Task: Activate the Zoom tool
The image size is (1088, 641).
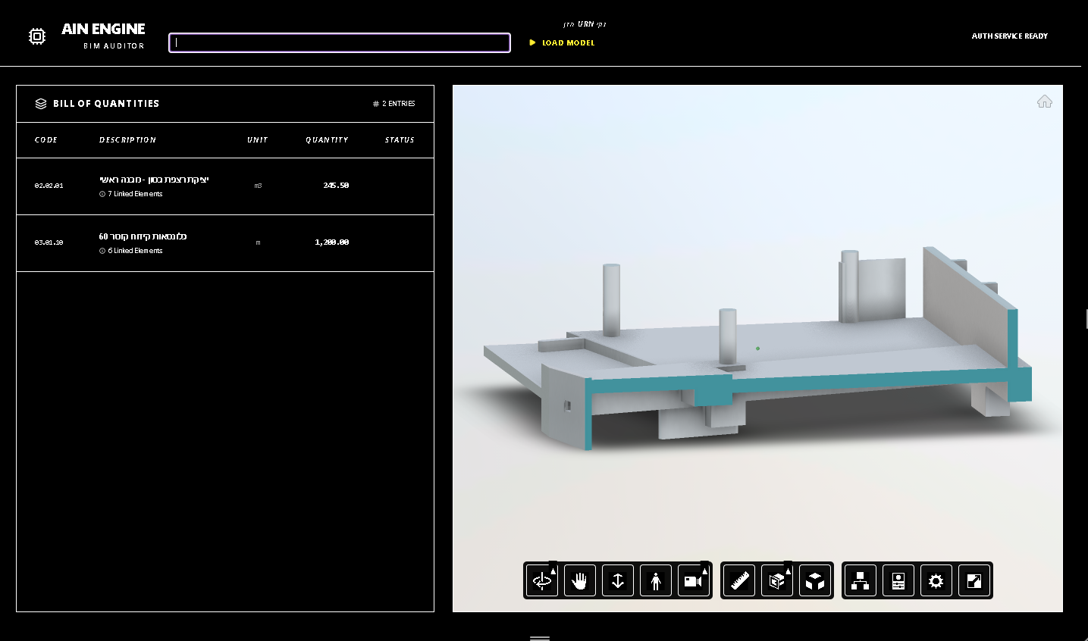Action: [x=618, y=580]
